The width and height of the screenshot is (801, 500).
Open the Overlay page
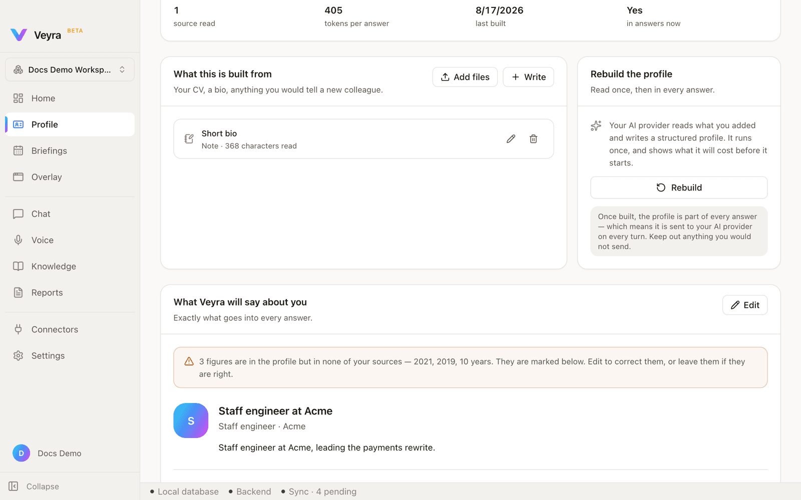70,177
